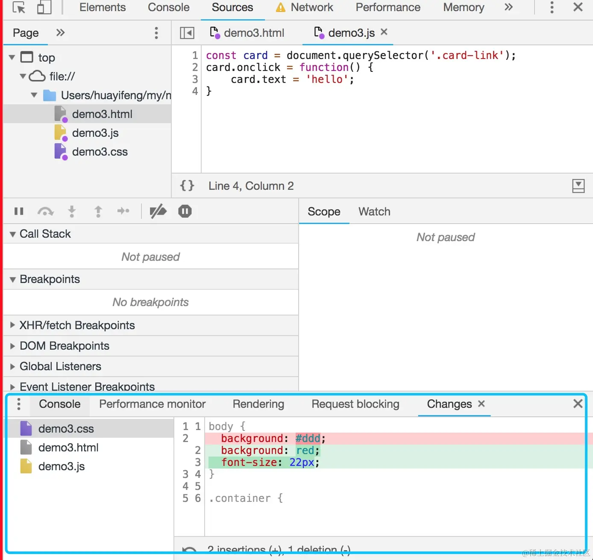Hide the file navigator sidebar
The height and width of the screenshot is (560, 593).
(187, 33)
